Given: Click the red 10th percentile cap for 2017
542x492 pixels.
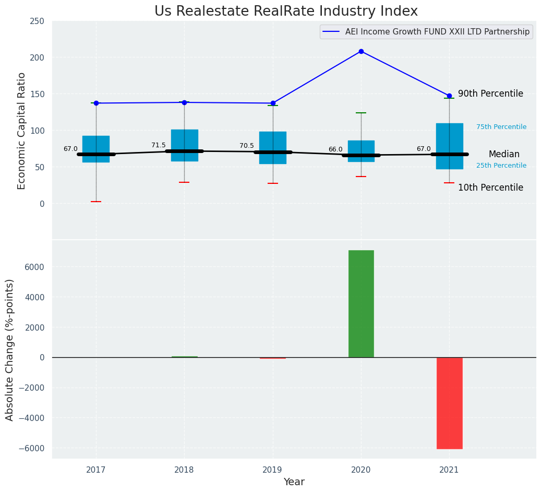Looking at the screenshot, I should click(96, 202).
